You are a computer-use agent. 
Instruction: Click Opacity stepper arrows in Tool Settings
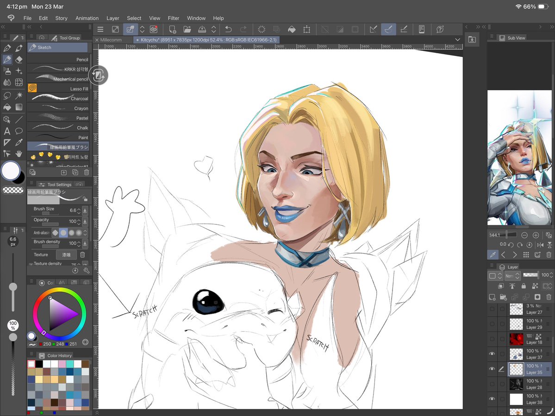pyautogui.click(x=79, y=222)
